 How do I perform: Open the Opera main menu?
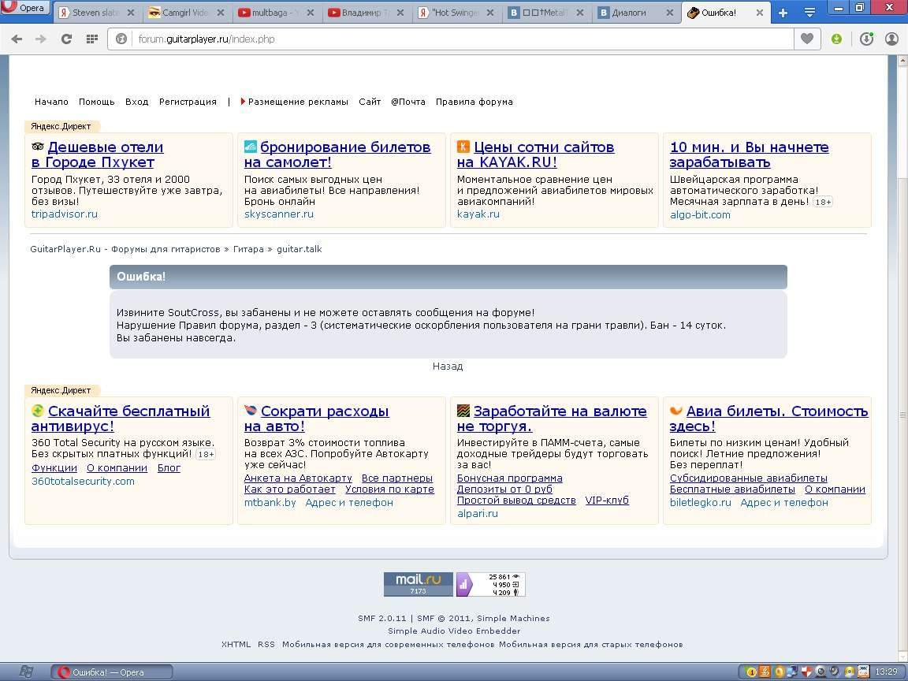[x=25, y=9]
